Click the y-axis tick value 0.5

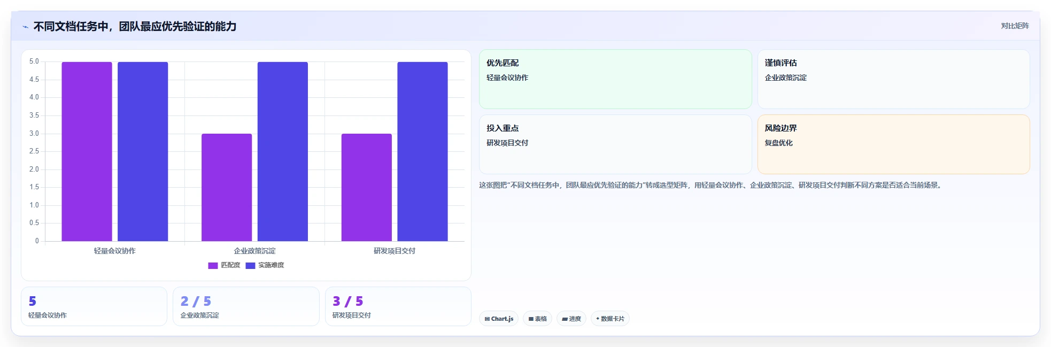(x=34, y=223)
